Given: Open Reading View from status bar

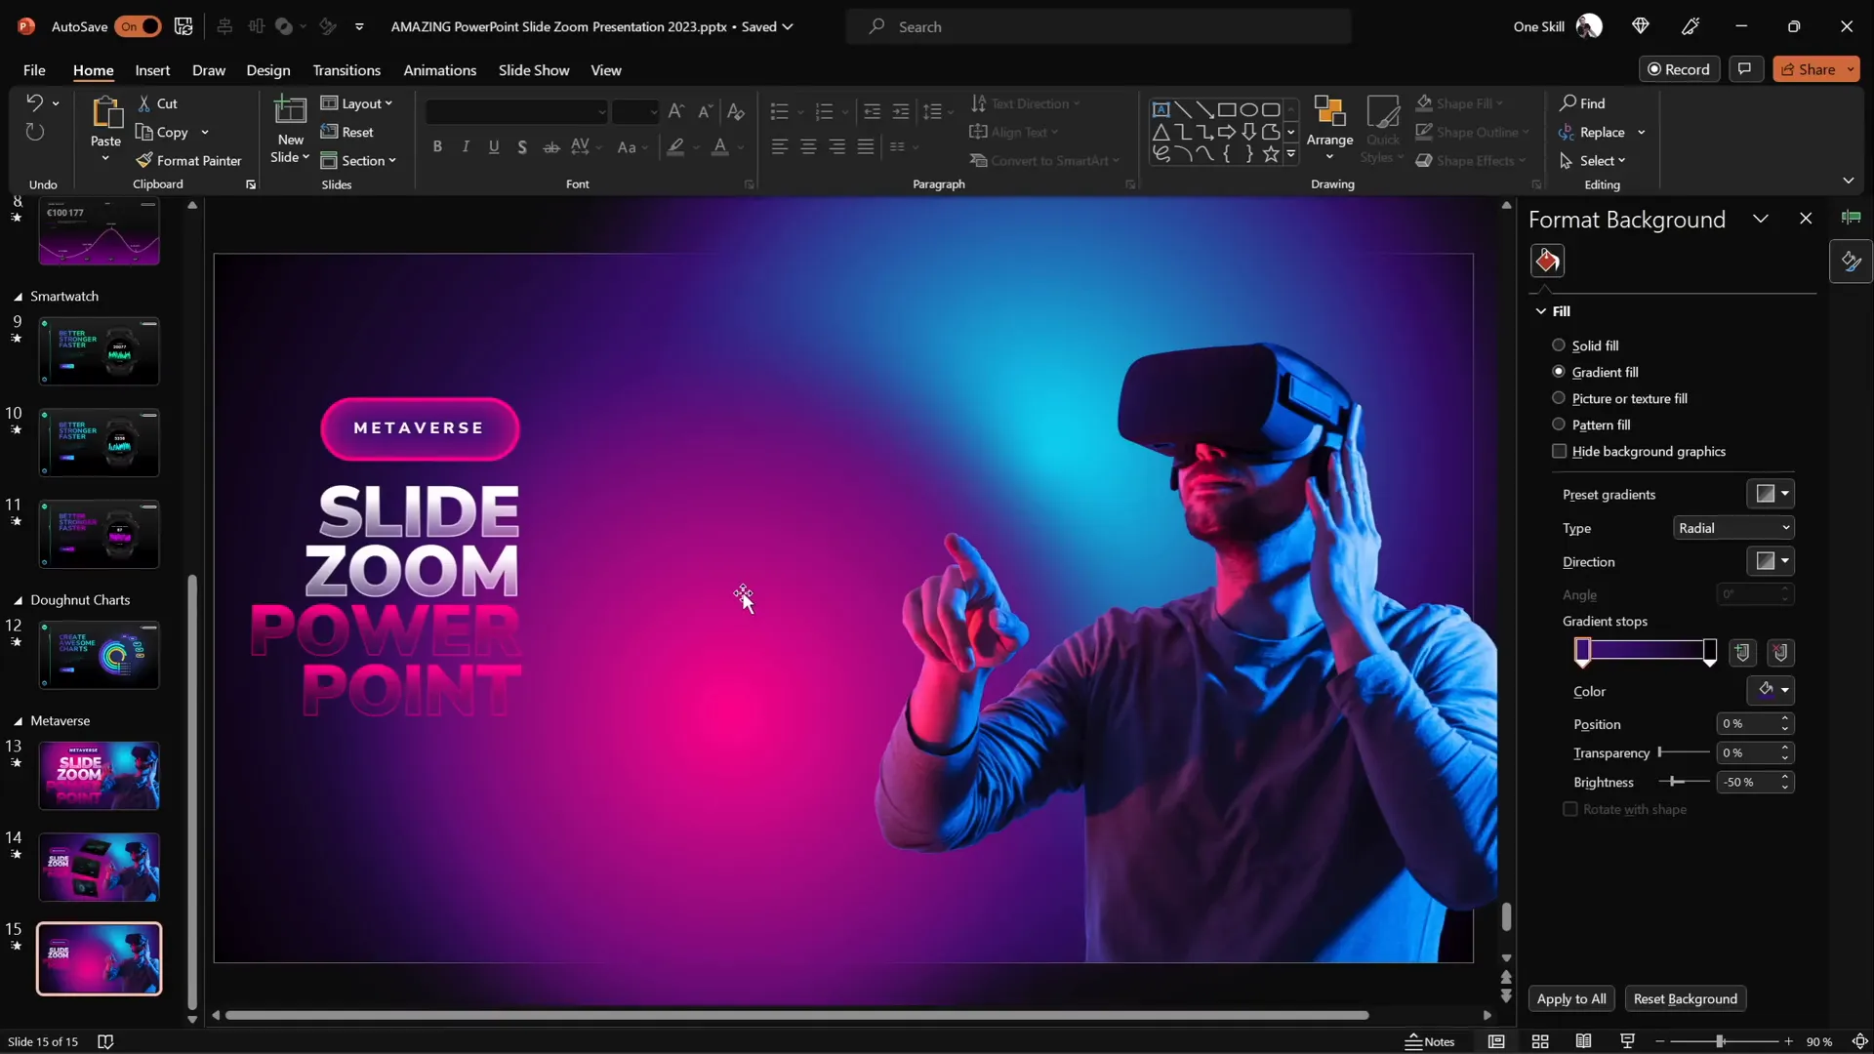Looking at the screenshot, I should (1583, 1041).
